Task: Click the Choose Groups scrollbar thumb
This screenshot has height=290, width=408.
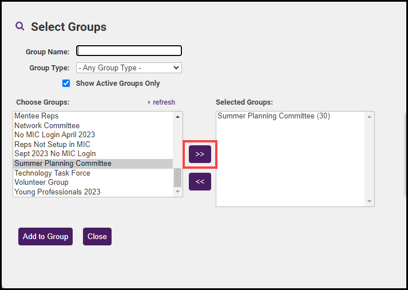Action: pos(177,177)
